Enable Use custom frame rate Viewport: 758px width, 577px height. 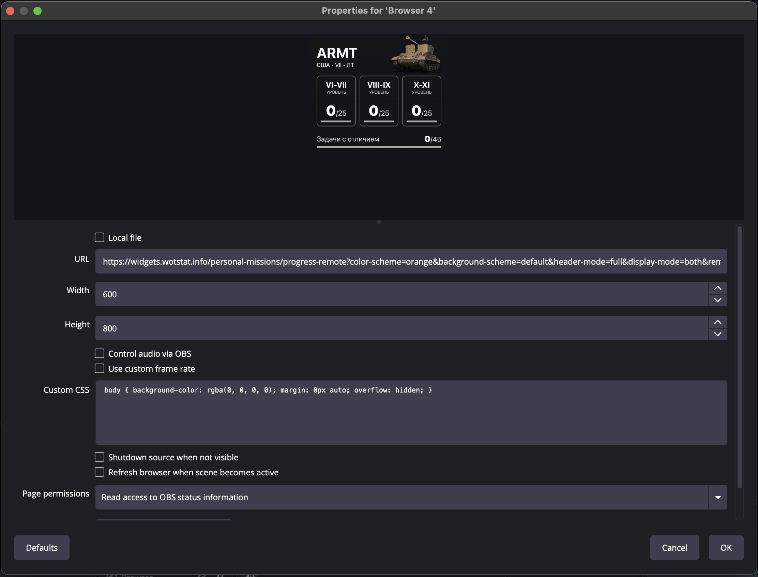click(x=99, y=368)
